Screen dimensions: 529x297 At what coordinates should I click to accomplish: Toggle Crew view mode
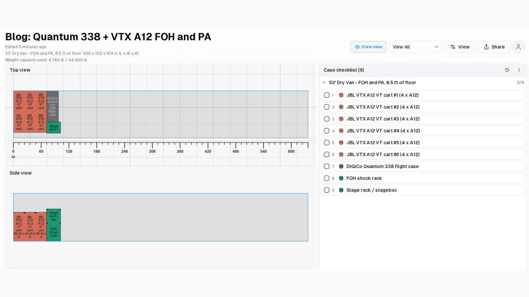[x=369, y=47]
